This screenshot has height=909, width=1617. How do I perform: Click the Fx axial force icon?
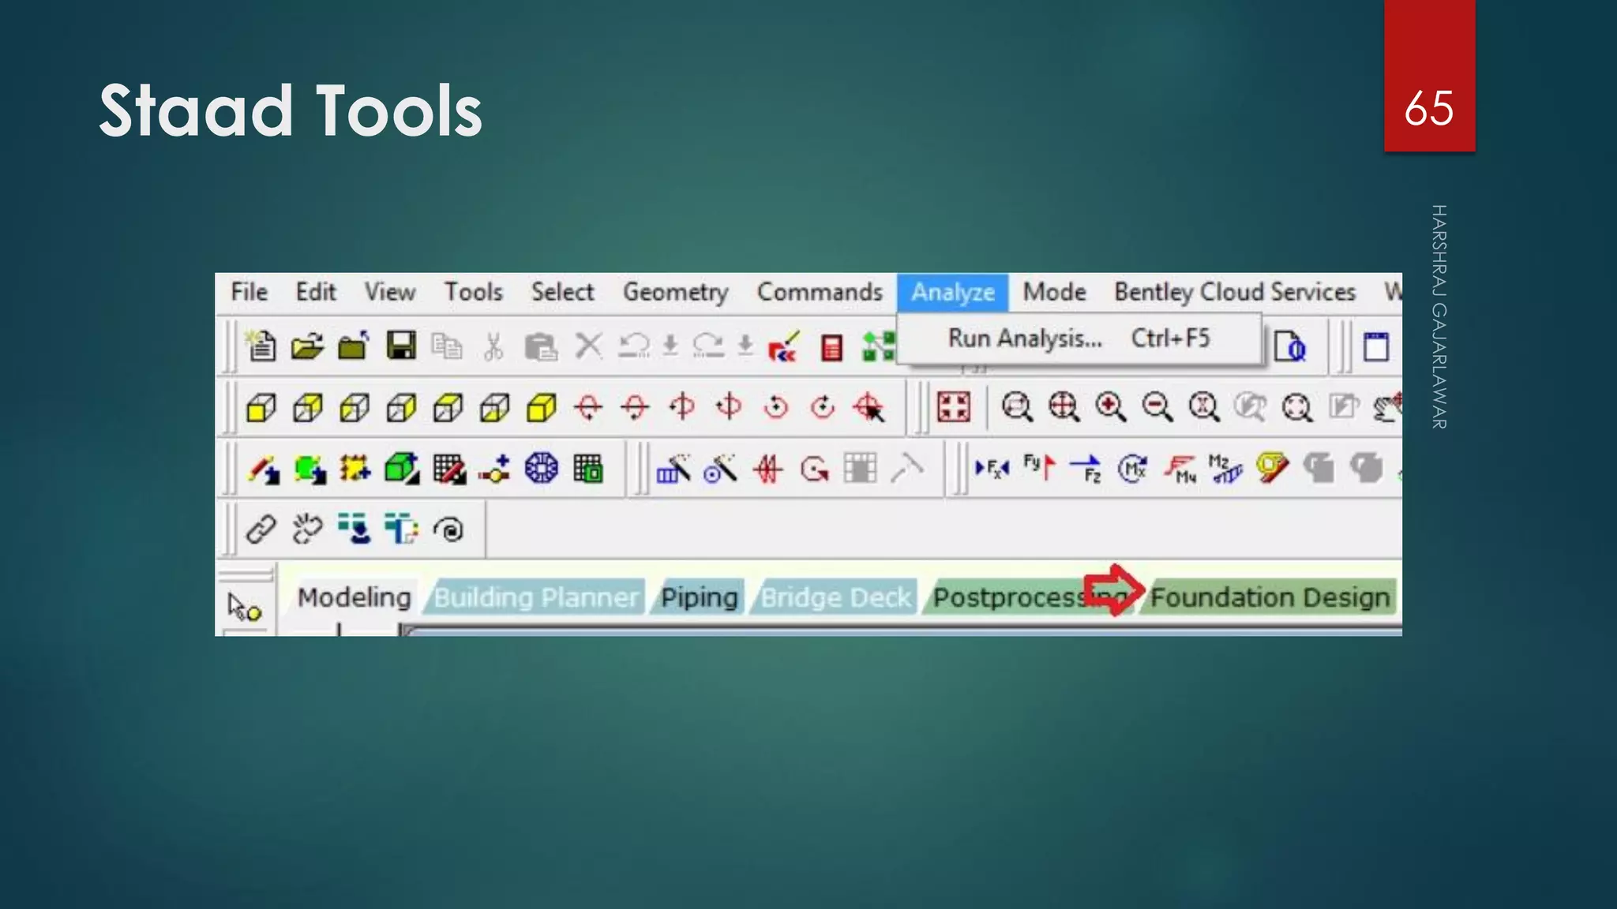(x=992, y=469)
